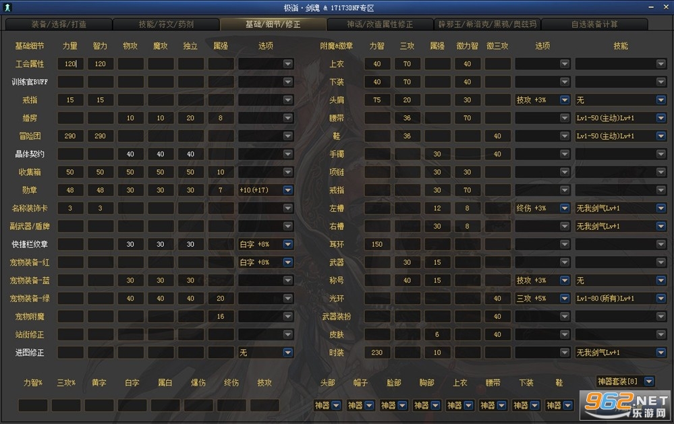Click the 工会属性 智力 field
The height and width of the screenshot is (424, 674).
point(101,64)
